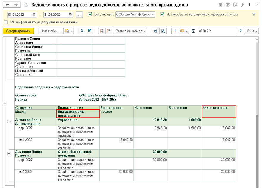The height and width of the screenshot is (188, 262).
Task: Enable Расшифровывать по документам основаниям checkbox
Action: [x=6, y=22]
